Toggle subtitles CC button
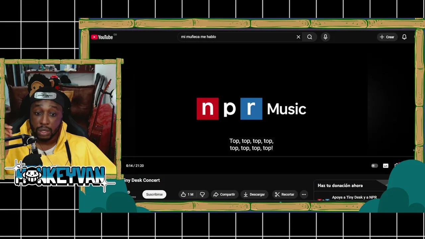Image resolution: width=425 pixels, height=239 pixels. [385, 166]
